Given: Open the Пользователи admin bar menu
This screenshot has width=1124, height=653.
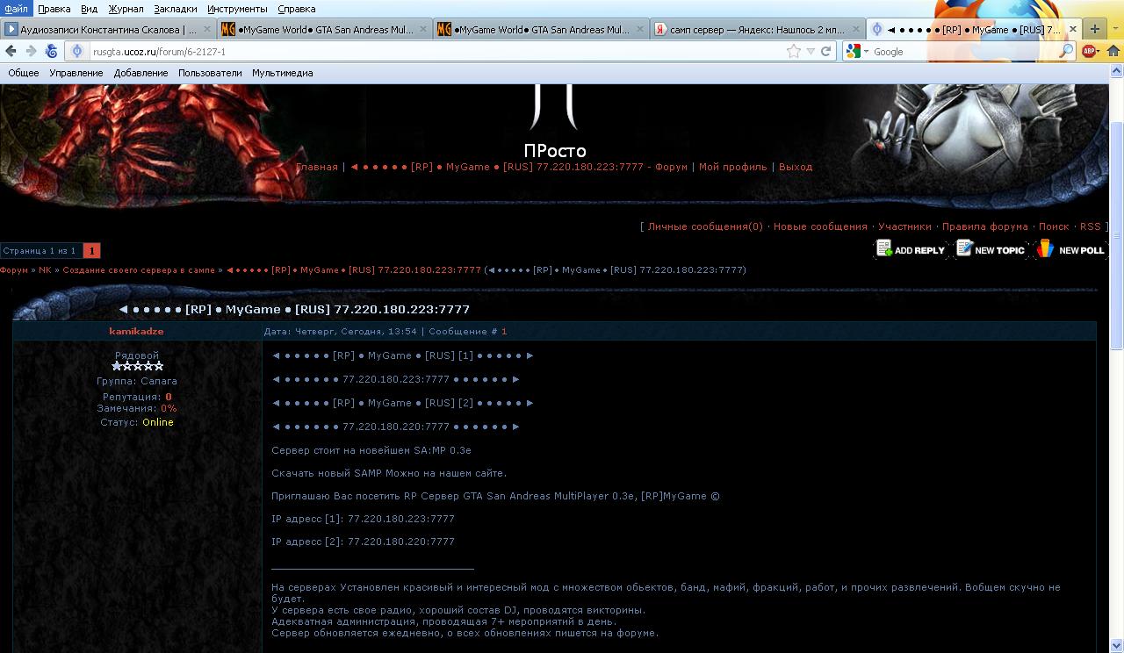Looking at the screenshot, I should [210, 73].
